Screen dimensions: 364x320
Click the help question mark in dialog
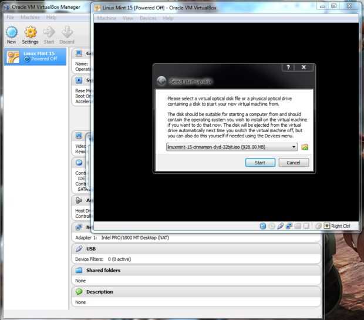288,68
